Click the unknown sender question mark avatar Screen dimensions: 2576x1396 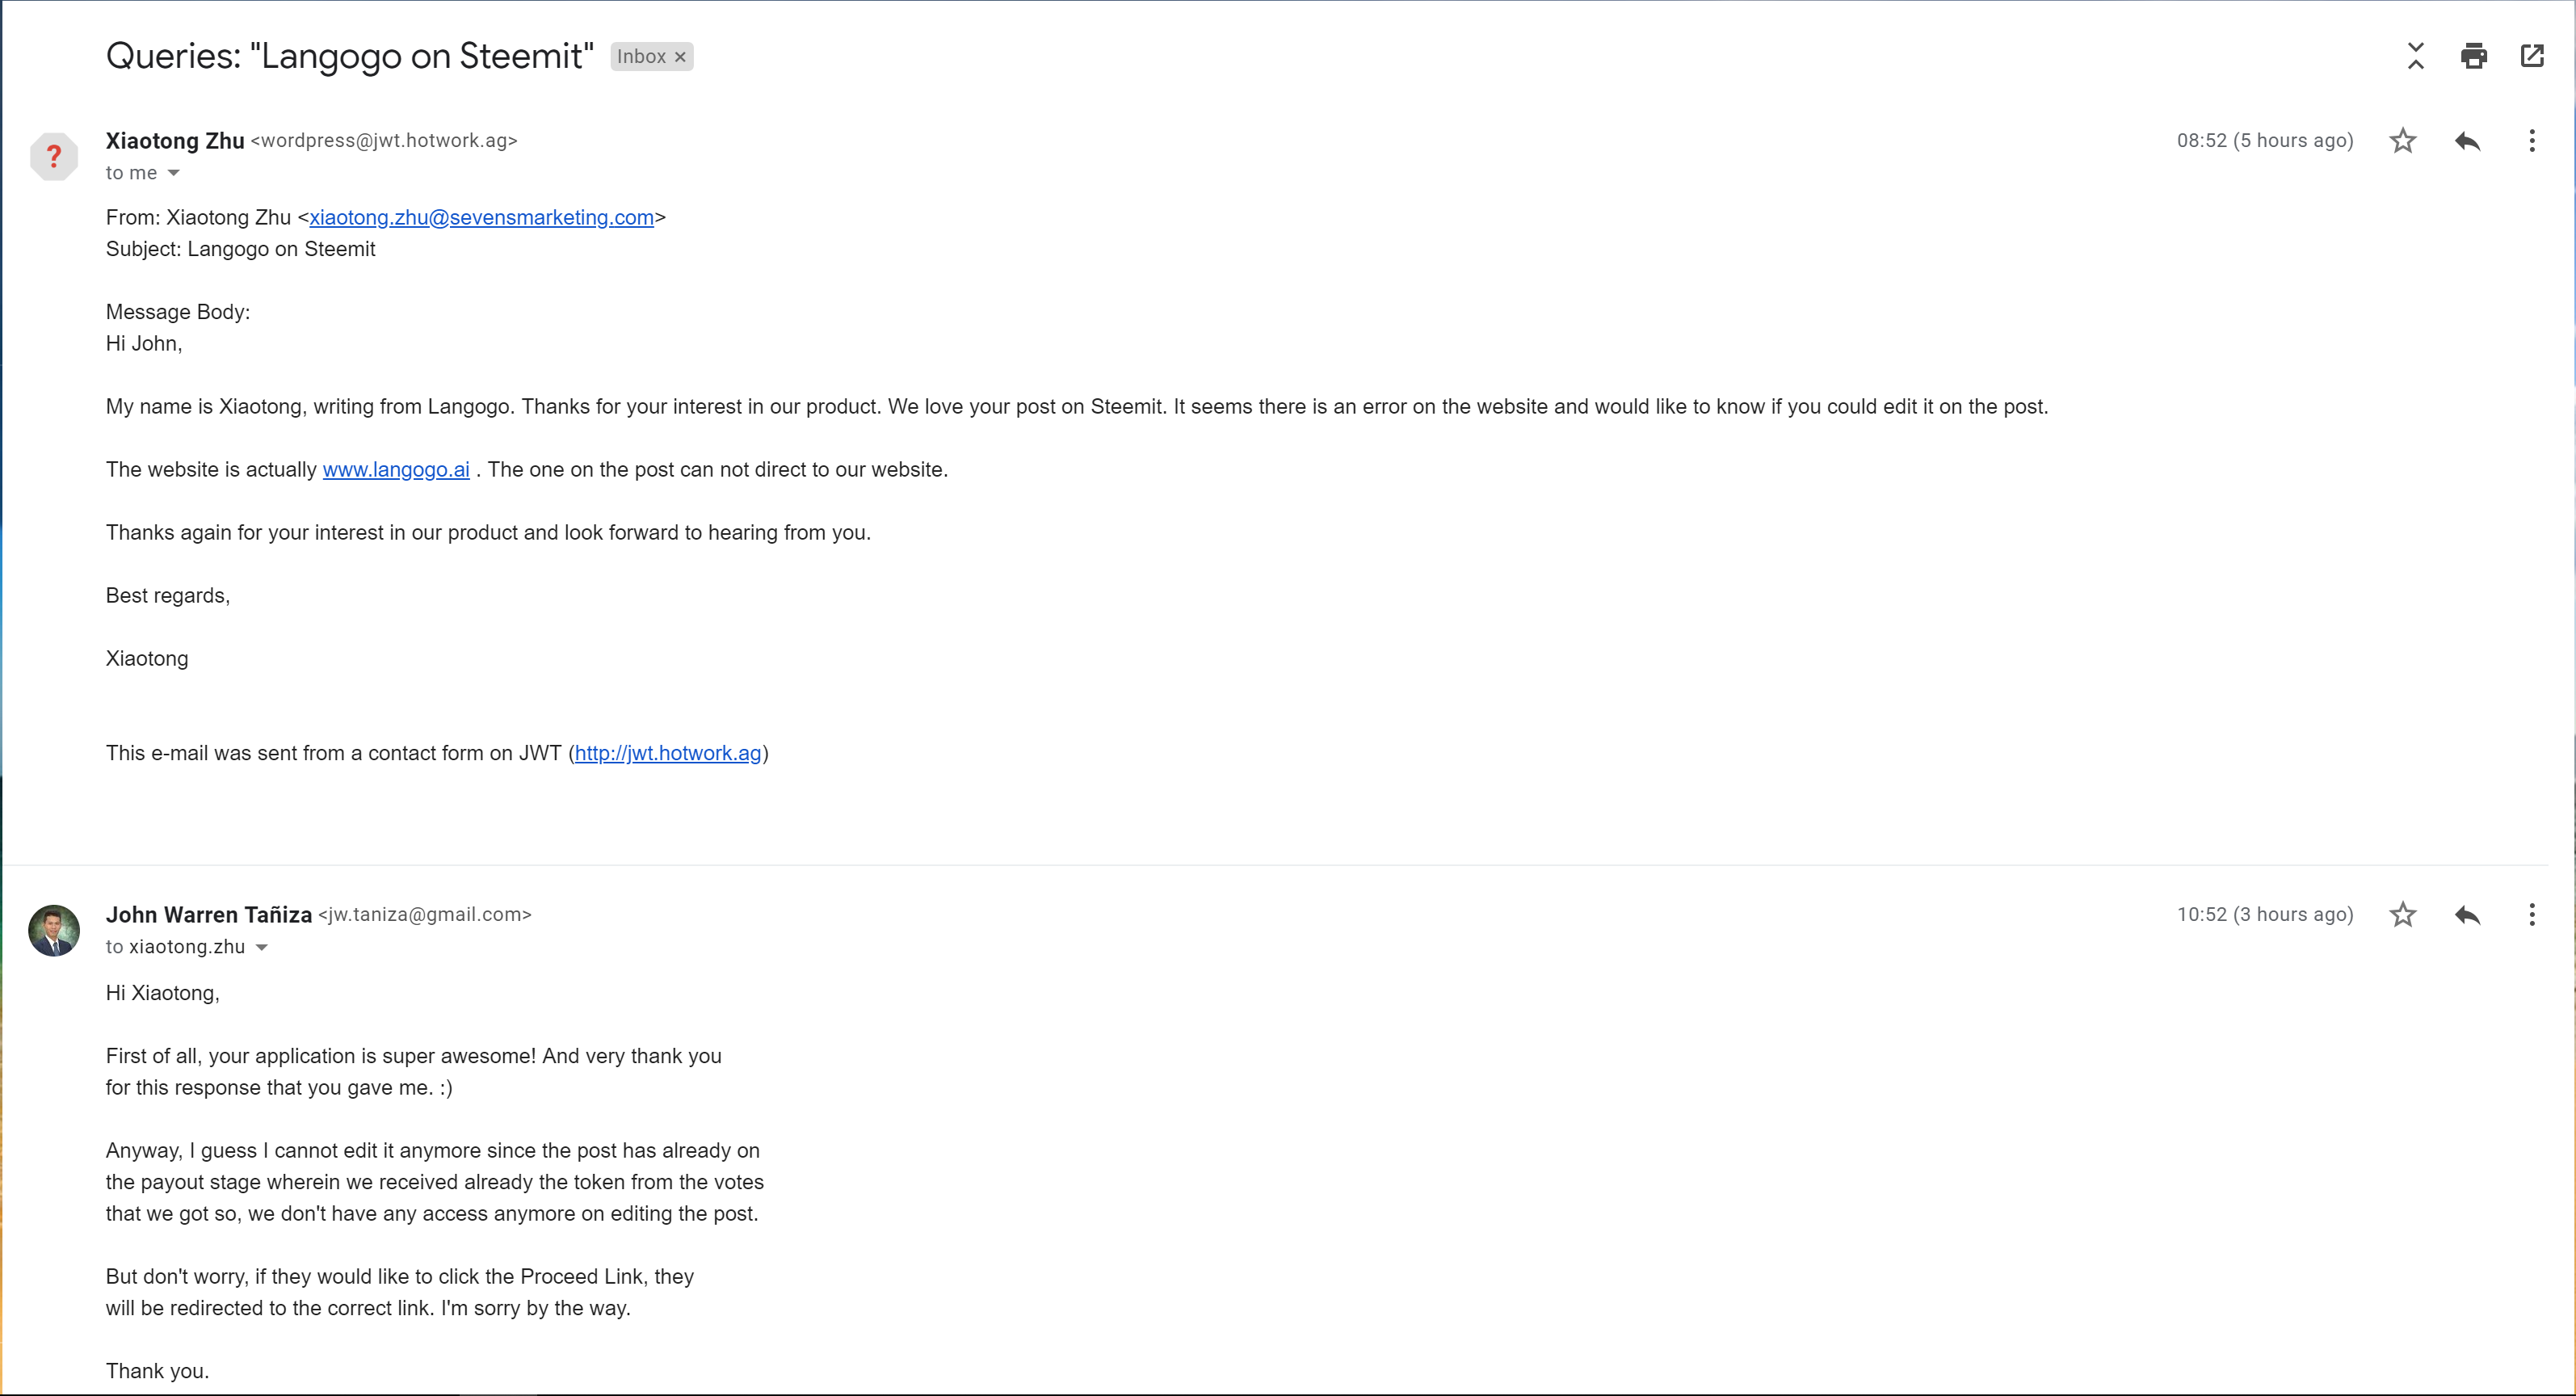54,157
